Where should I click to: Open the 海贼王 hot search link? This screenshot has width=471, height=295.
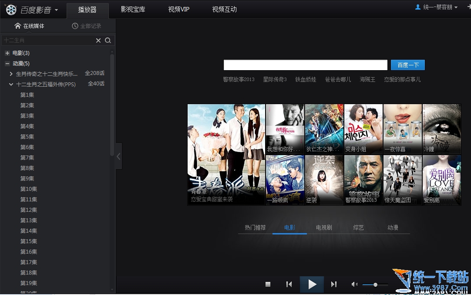pyautogui.click(x=367, y=79)
